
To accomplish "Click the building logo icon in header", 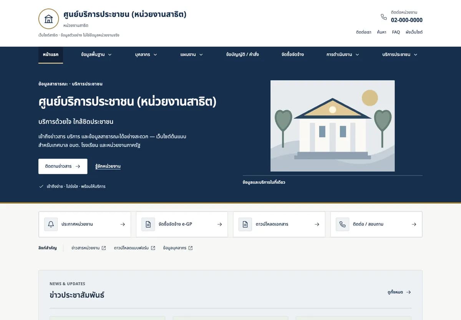I will tap(49, 19).
